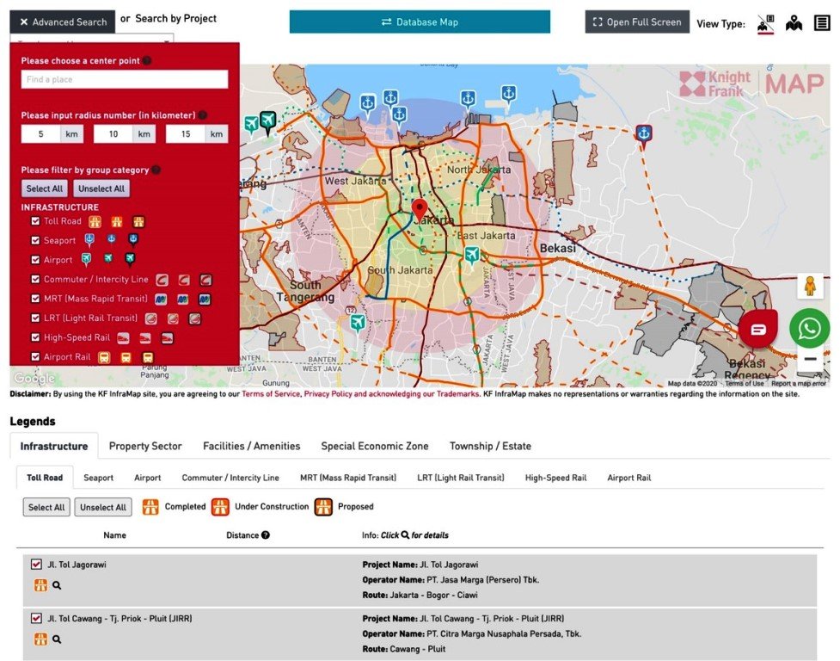Select the Airport sub-tab in legends

[x=147, y=478]
